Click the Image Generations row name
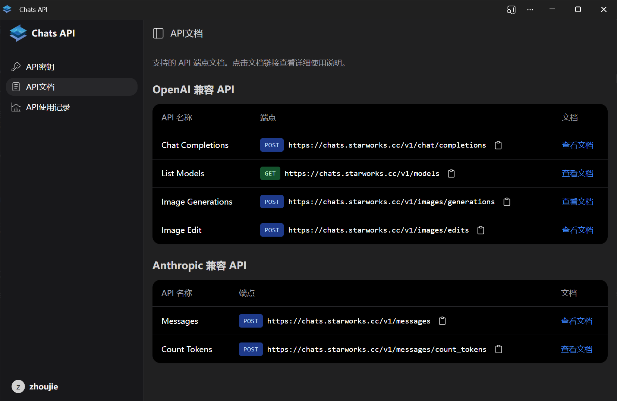 coord(197,202)
